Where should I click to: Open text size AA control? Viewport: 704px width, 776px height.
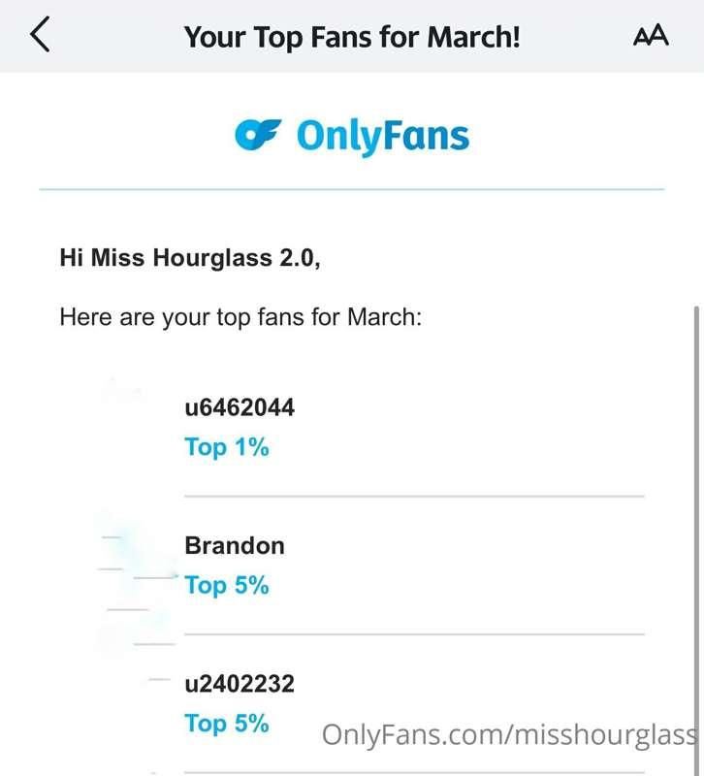pyautogui.click(x=651, y=35)
